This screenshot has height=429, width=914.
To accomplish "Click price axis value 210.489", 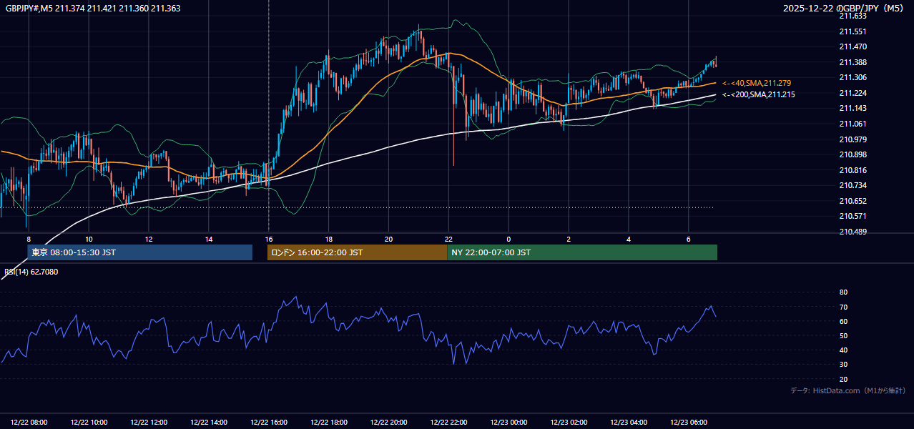I will (852, 232).
